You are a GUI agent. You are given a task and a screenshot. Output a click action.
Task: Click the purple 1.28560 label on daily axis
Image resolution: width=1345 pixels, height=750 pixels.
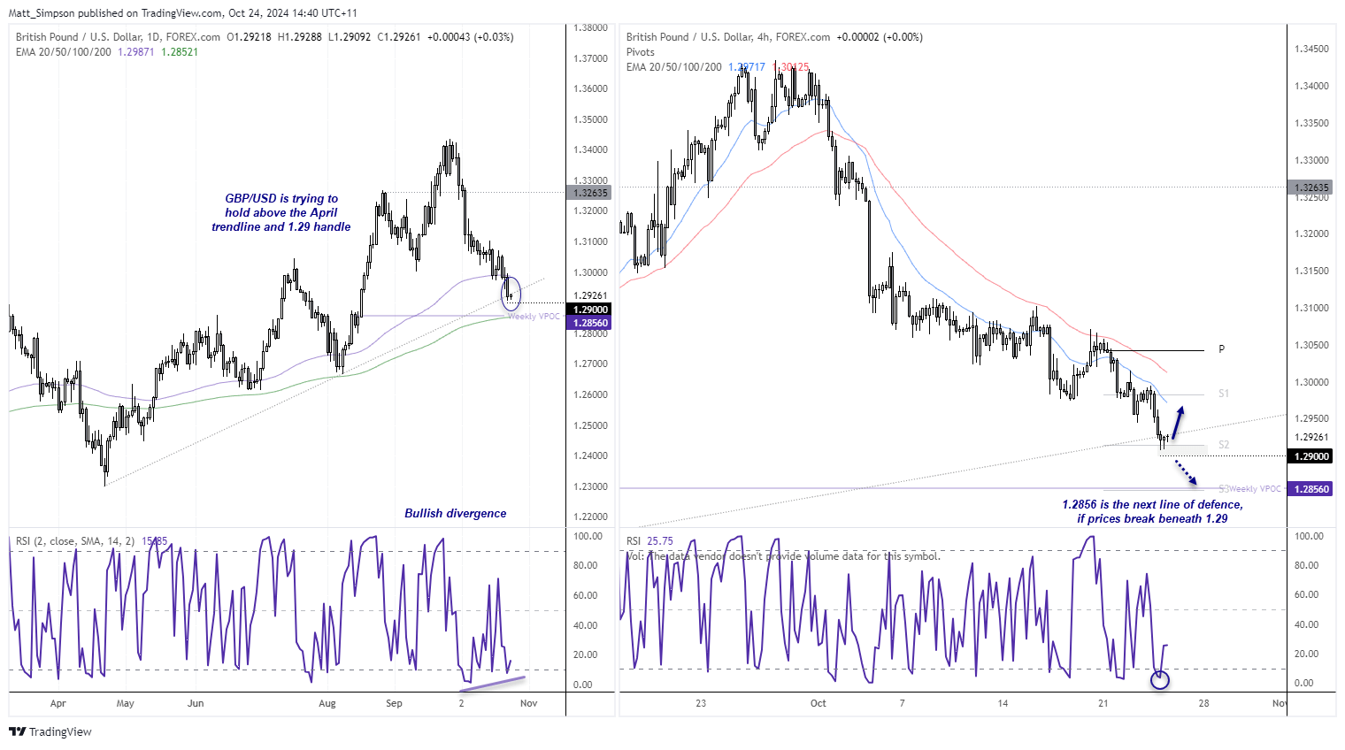point(588,323)
